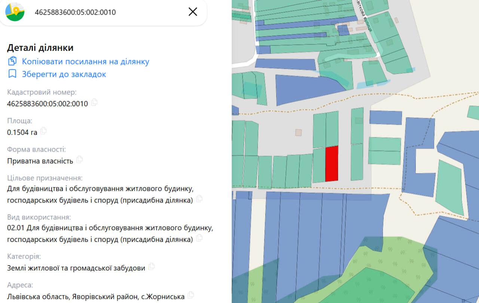Click the link Зберегти до закладок
This screenshot has width=479, height=303.
pyautogui.click(x=64, y=74)
